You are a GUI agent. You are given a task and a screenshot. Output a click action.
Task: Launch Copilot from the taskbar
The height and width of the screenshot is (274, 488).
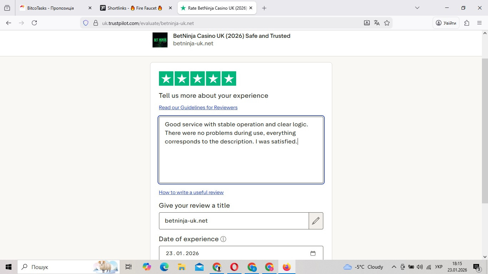(x=146, y=267)
